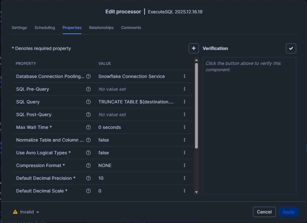Image resolution: width=307 pixels, height=223 pixels.
Task: Select the Max Wait Time property name
Action: pos(34,127)
